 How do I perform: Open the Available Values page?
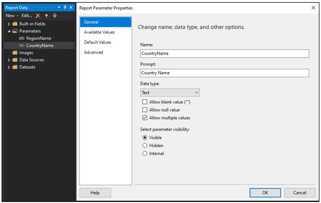106,32
